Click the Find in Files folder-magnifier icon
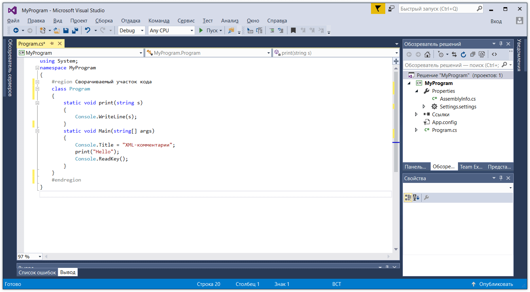 [231, 31]
